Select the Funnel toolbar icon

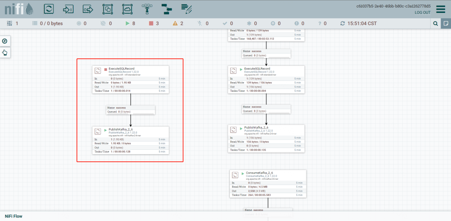click(x=147, y=9)
